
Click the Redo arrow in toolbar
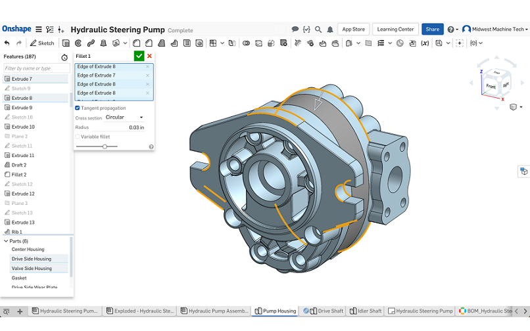(x=19, y=43)
